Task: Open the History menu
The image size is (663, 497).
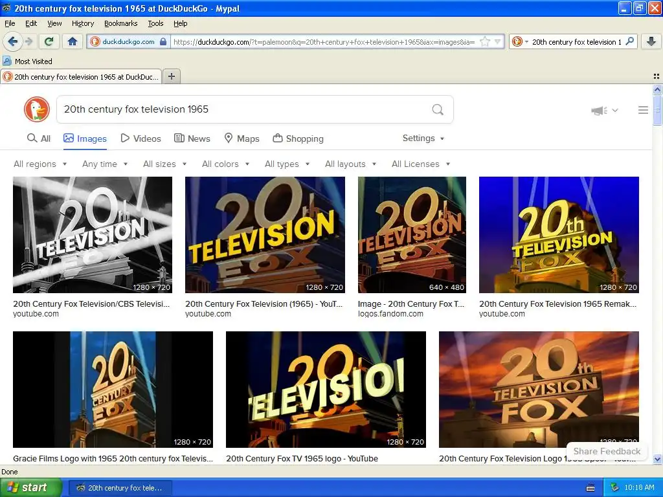Action: pos(82,23)
